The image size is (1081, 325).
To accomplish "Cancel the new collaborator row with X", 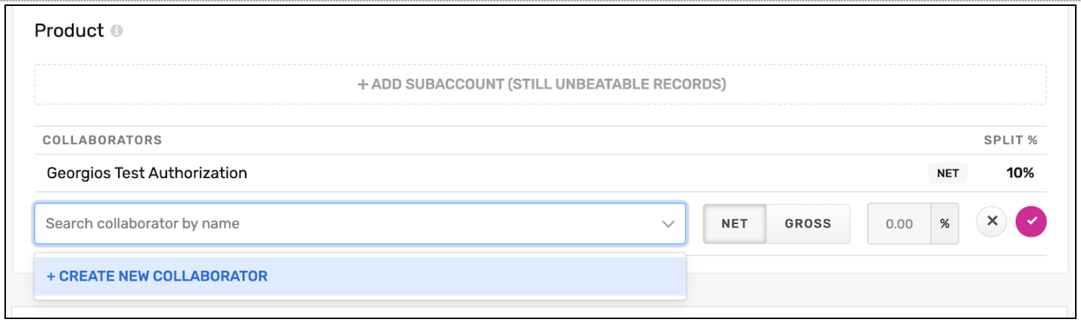I will click(x=991, y=221).
